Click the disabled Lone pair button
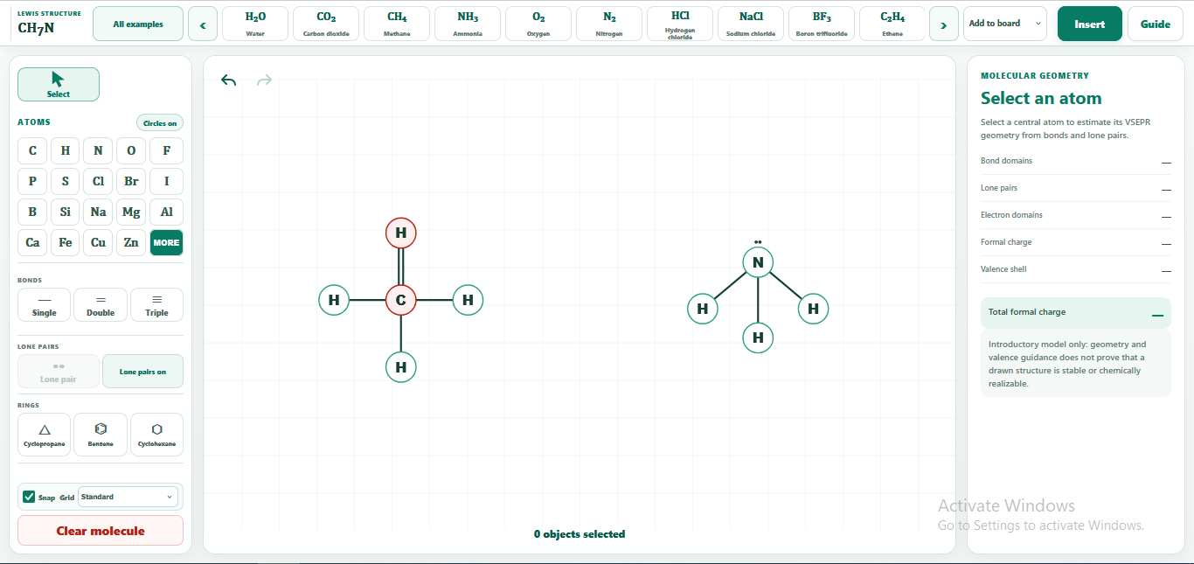This screenshot has height=564, width=1194. click(x=59, y=371)
